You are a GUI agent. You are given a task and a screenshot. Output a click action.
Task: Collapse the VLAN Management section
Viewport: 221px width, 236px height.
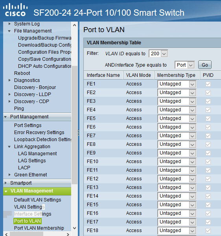(6, 191)
